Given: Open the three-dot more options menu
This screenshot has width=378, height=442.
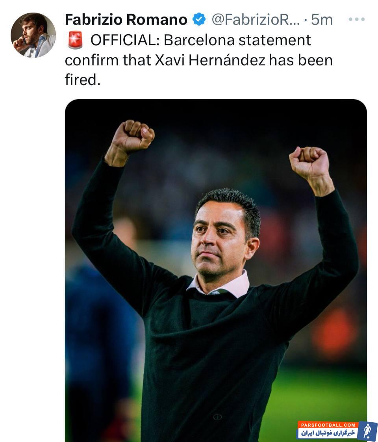Looking at the screenshot, I should pos(356,19).
